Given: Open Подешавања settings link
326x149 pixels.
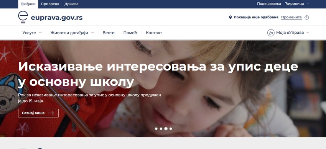Looking at the screenshot, I should click(x=269, y=4).
